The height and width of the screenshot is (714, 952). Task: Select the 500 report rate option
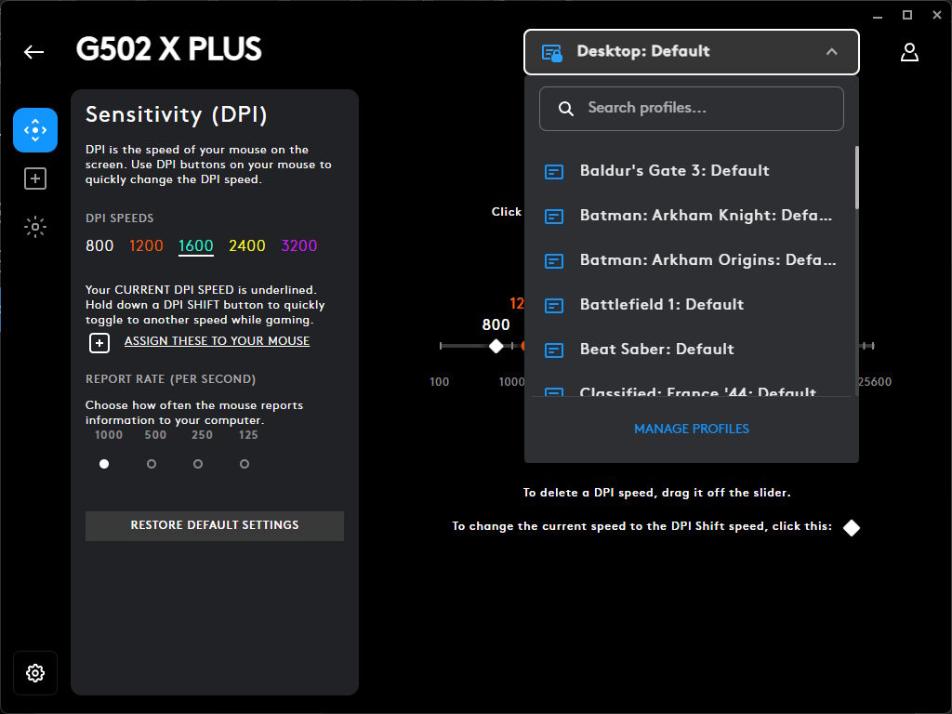coord(152,464)
